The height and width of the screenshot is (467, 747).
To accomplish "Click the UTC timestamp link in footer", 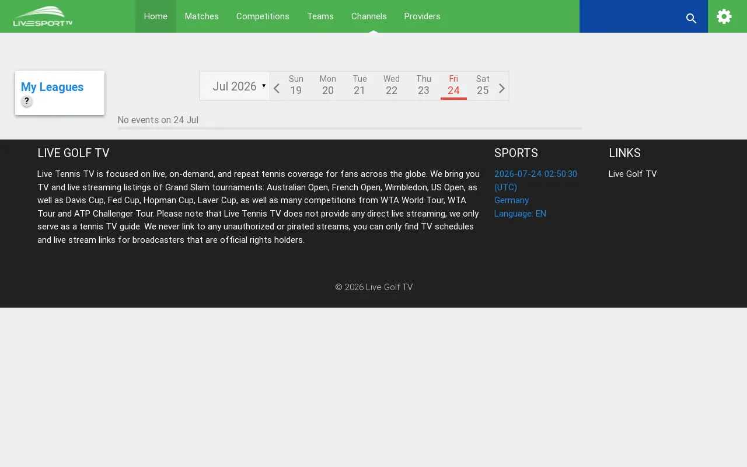I will [x=536, y=180].
